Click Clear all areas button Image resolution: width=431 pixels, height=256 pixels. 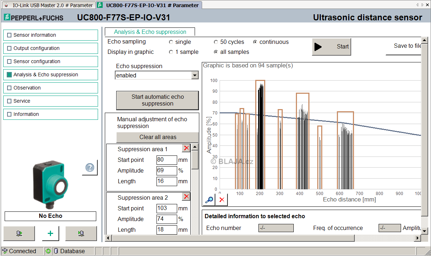click(x=157, y=137)
